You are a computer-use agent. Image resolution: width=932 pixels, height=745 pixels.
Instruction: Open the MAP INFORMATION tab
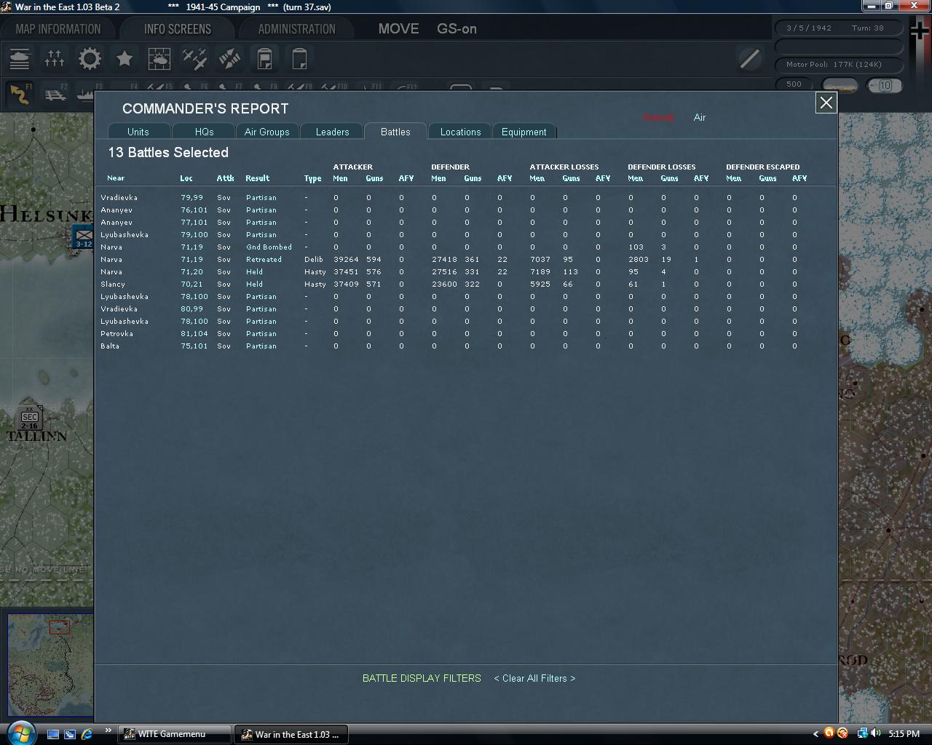[x=58, y=29]
